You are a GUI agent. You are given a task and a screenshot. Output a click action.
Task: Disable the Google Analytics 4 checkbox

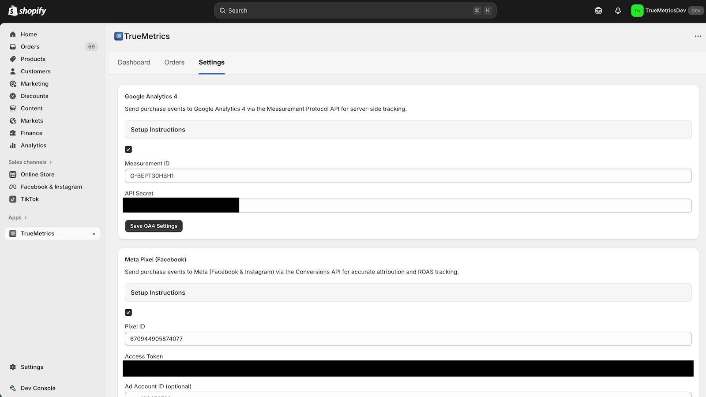(128, 150)
